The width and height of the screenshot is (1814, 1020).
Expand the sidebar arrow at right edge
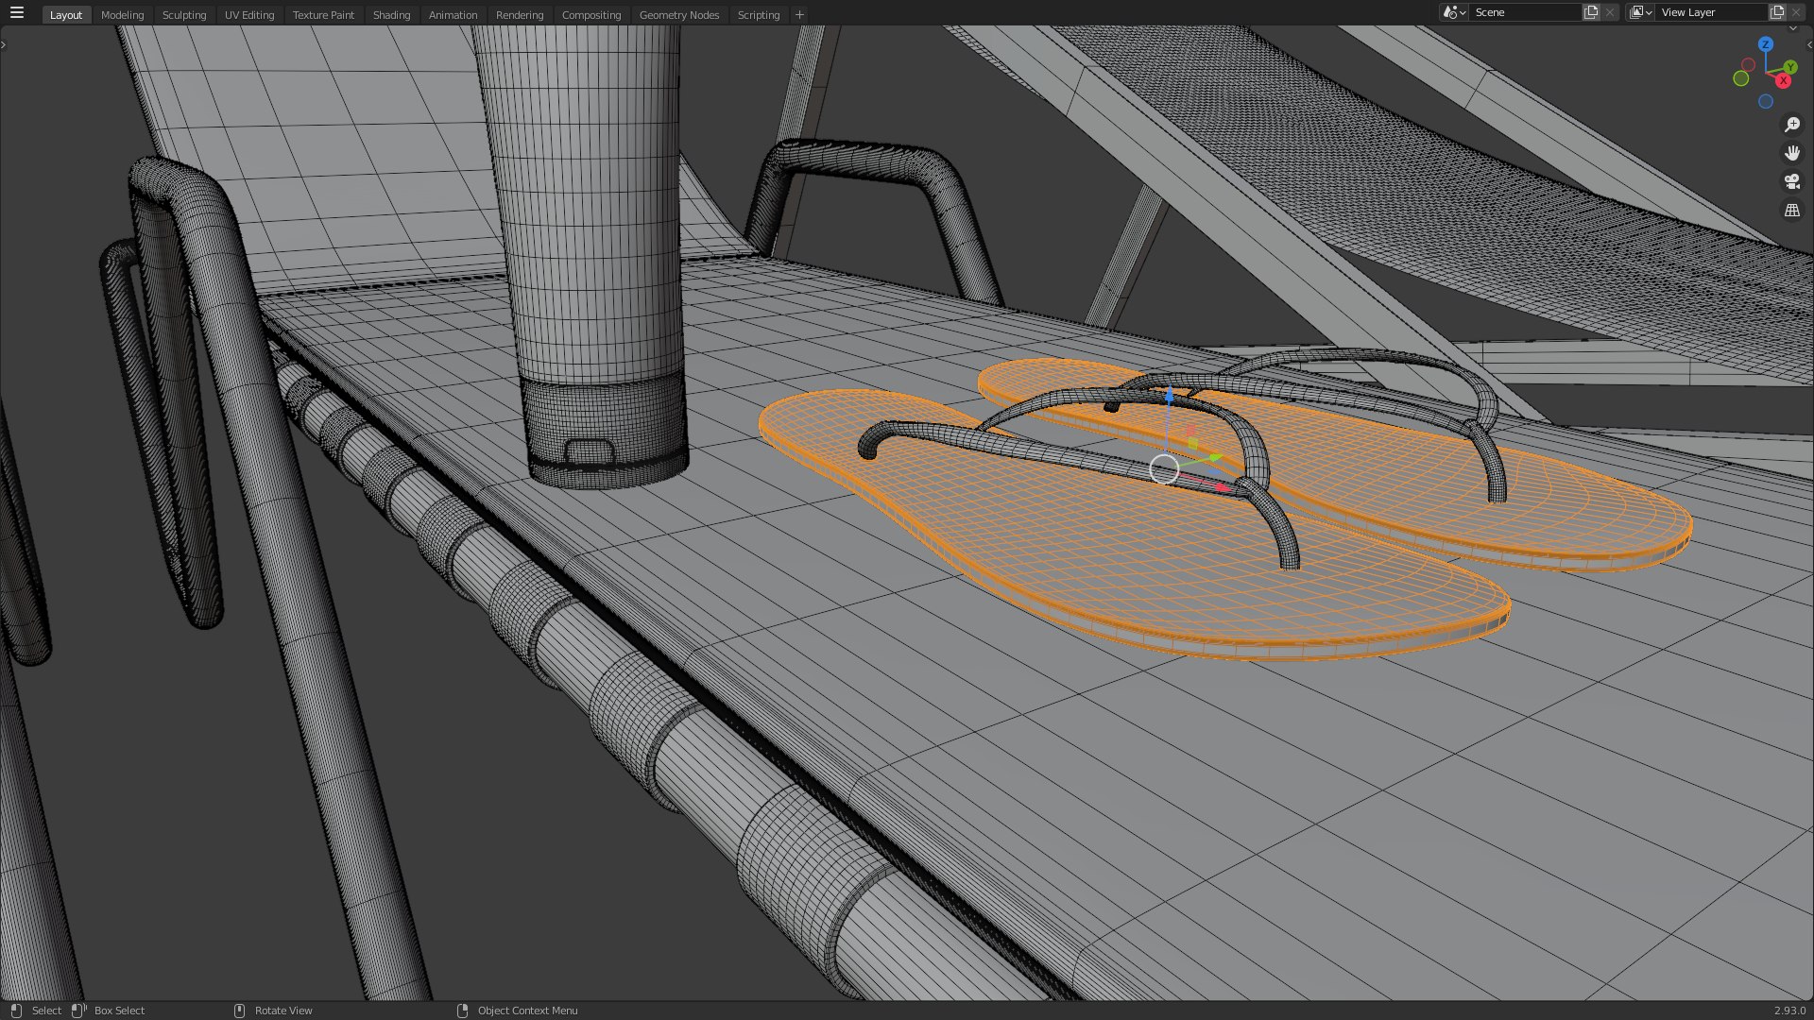pyautogui.click(x=1809, y=44)
